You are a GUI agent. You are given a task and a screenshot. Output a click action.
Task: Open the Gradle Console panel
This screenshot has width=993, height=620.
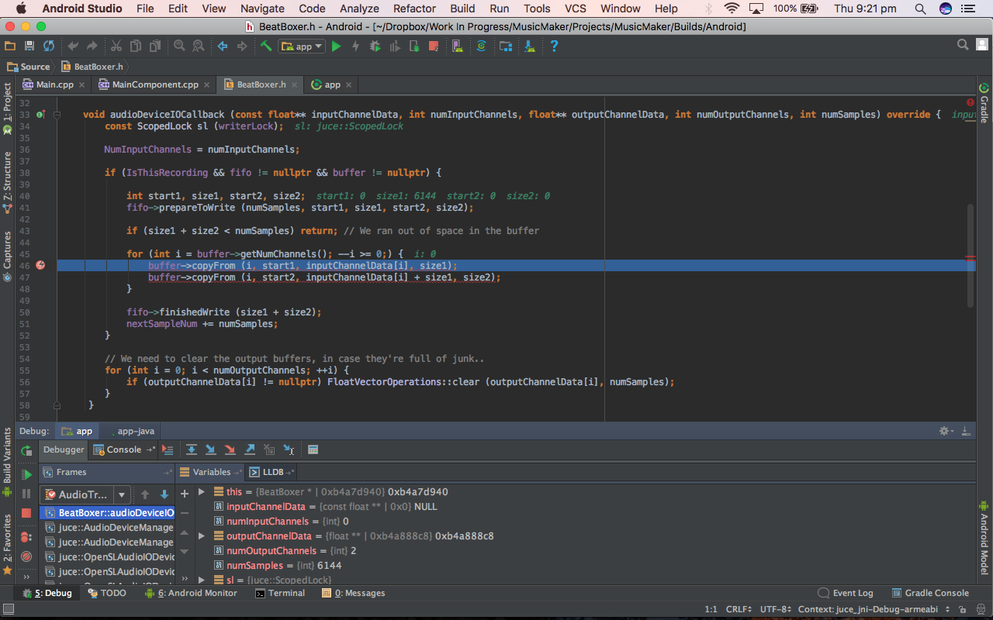click(936, 593)
